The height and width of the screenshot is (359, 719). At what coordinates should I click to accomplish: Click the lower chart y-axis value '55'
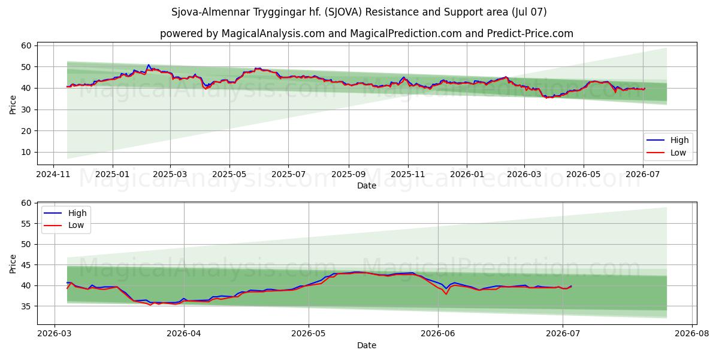27,224
